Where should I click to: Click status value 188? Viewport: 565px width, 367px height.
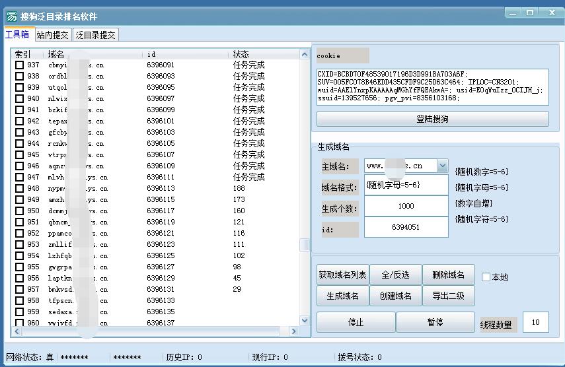(x=239, y=189)
